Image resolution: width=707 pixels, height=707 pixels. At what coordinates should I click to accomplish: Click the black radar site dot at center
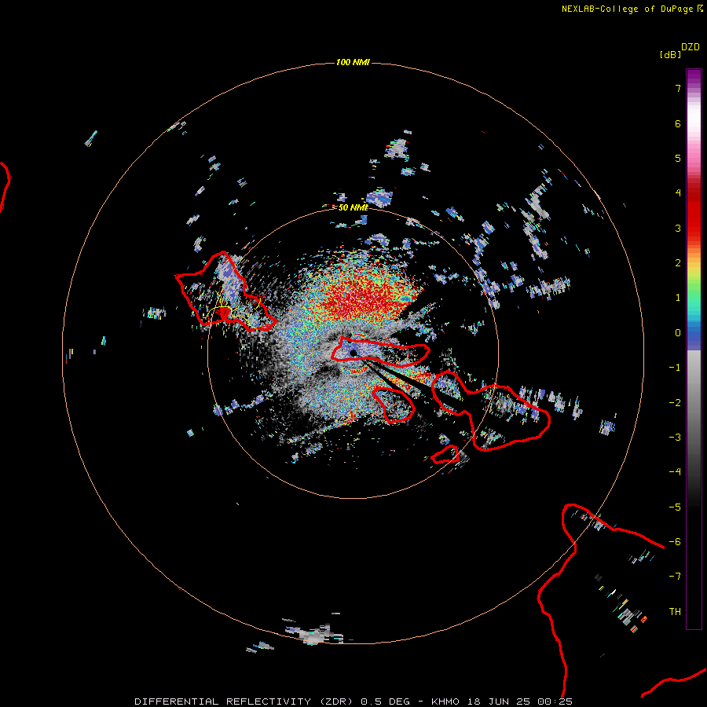(x=353, y=353)
